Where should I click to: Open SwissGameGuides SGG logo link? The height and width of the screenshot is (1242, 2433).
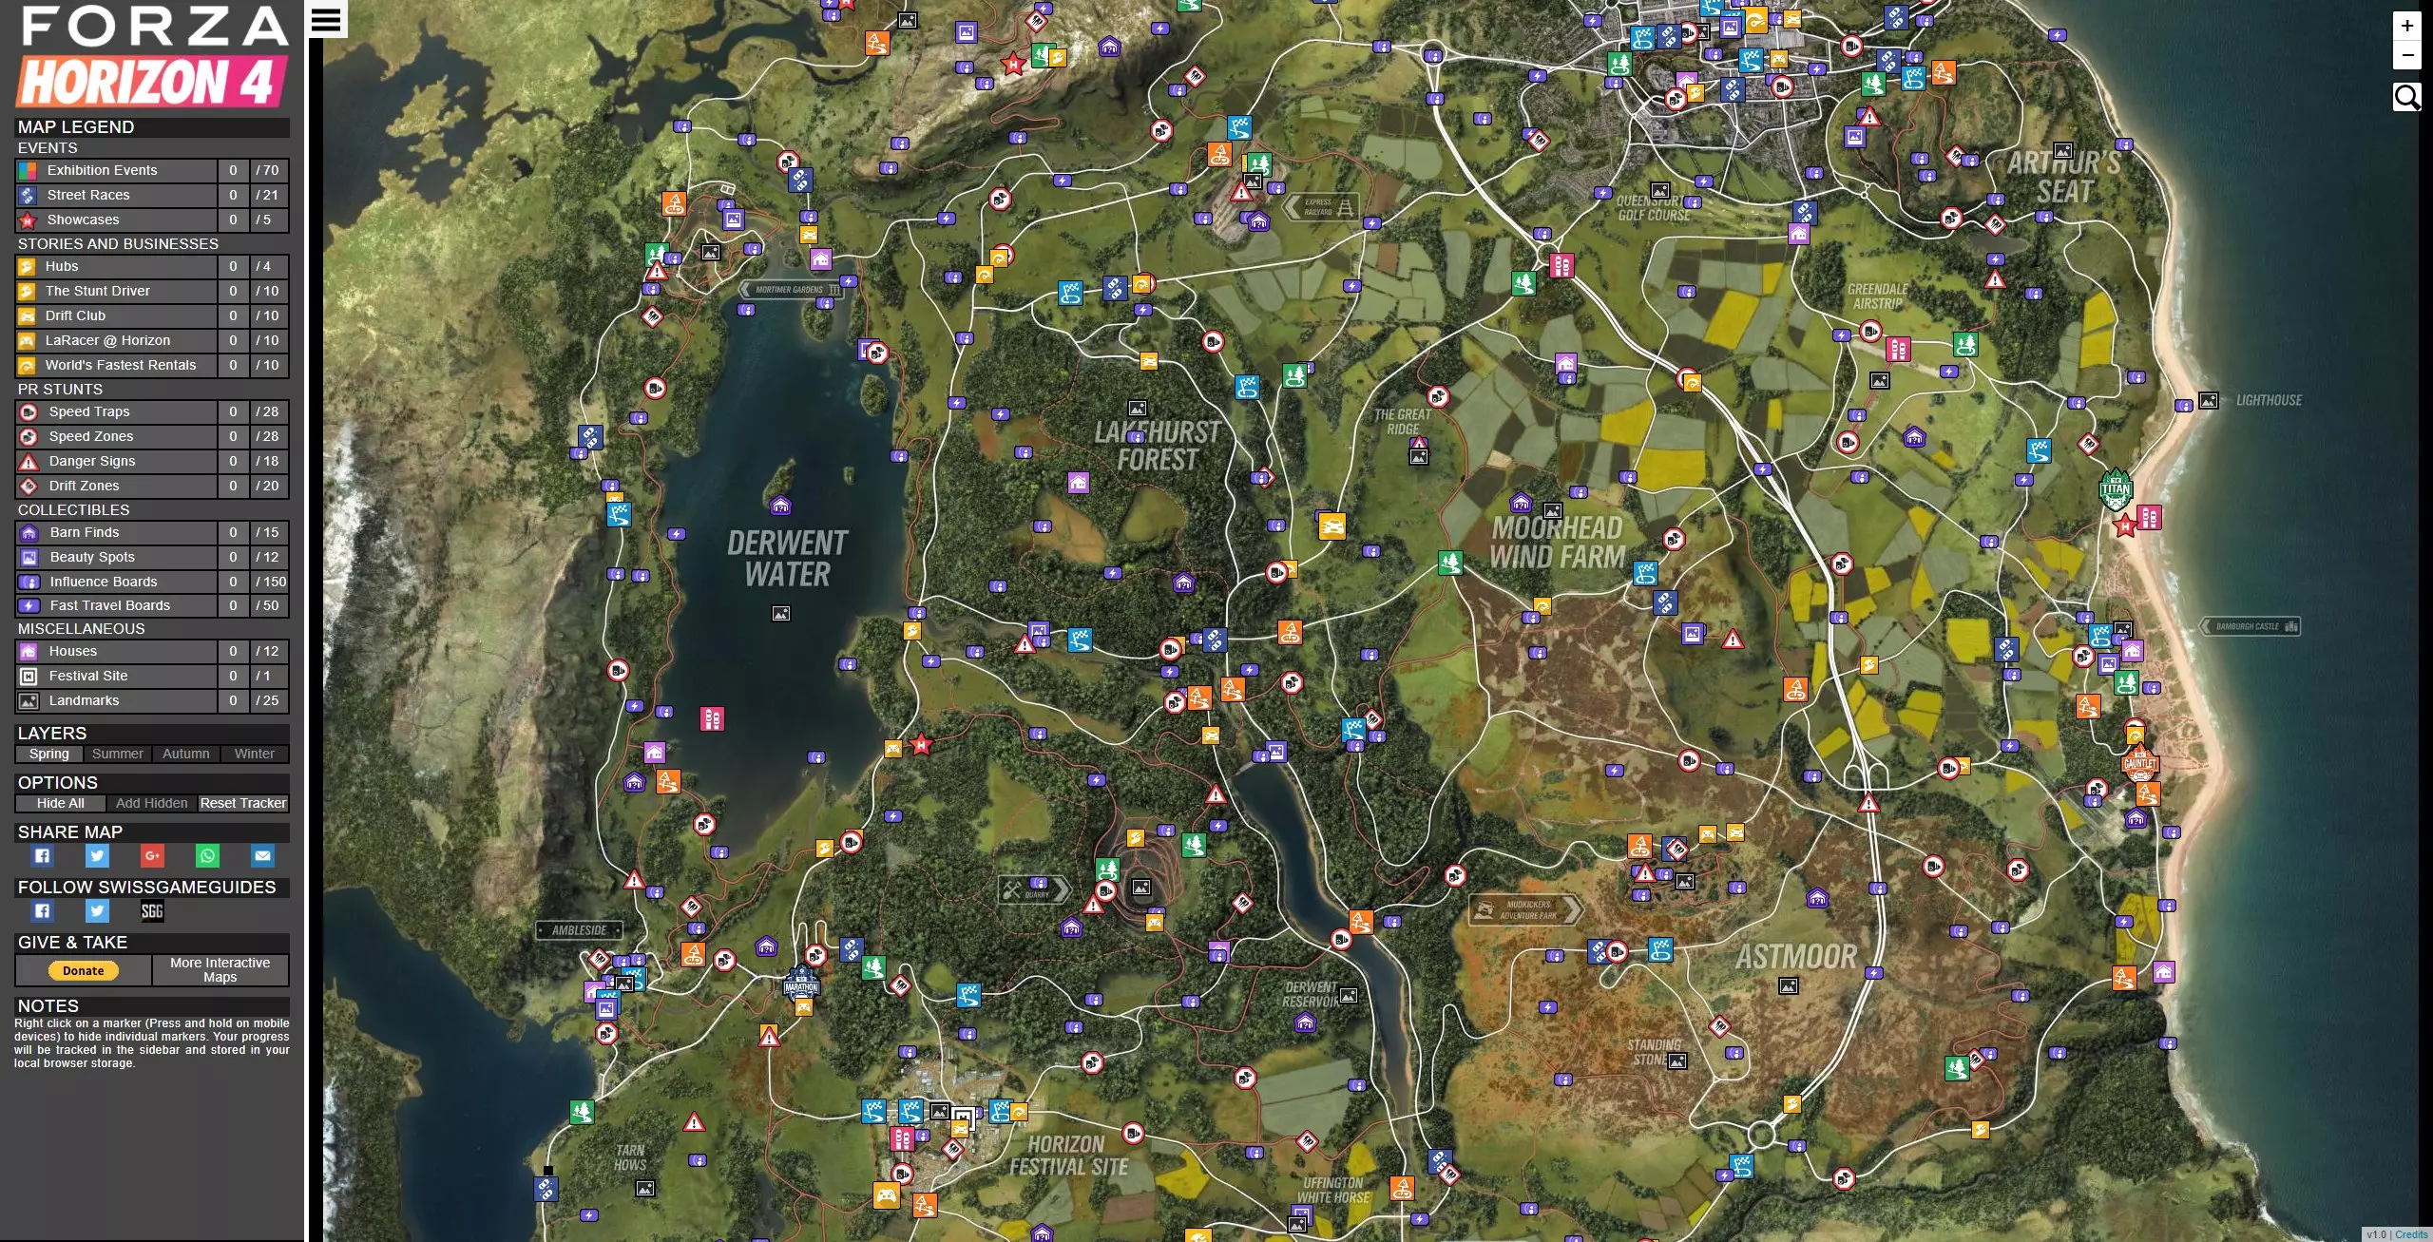click(152, 911)
